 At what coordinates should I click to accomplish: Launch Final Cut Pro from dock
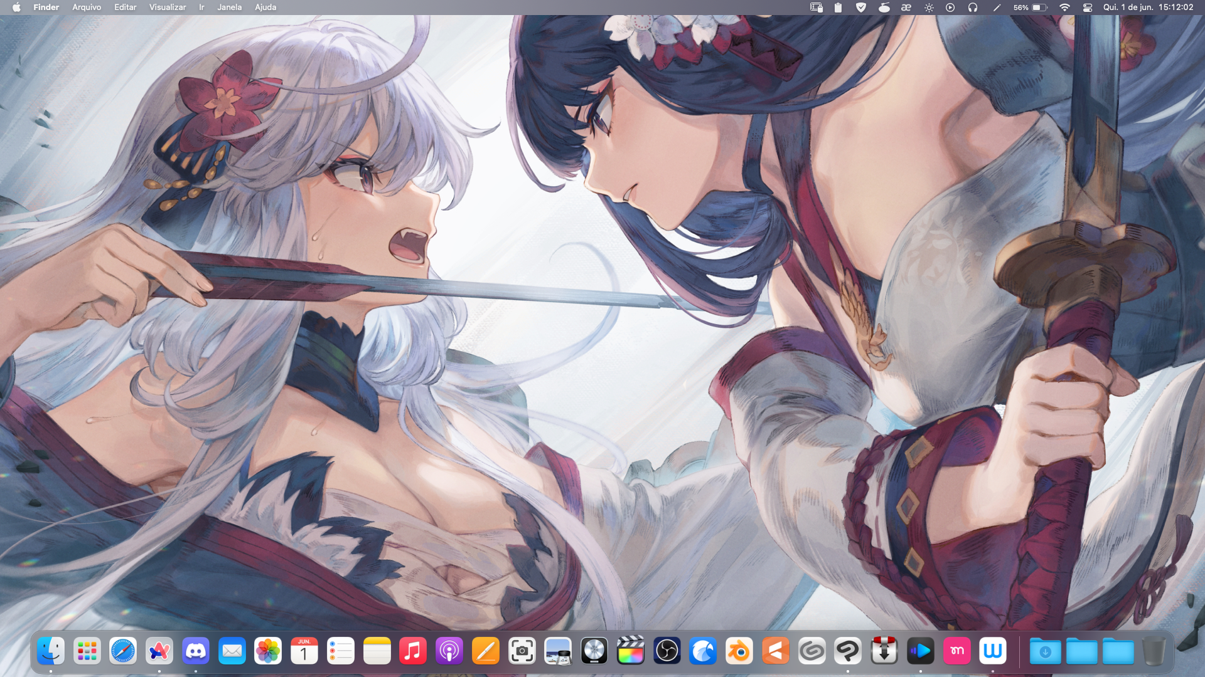pyautogui.click(x=631, y=652)
